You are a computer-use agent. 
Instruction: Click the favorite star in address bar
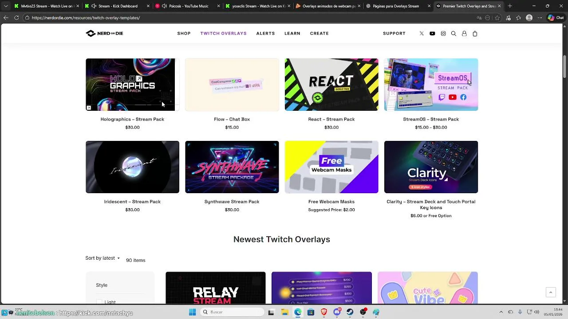point(497,18)
